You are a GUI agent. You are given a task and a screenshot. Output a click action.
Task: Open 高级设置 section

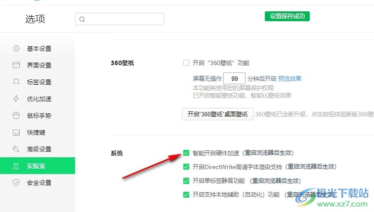(38, 149)
